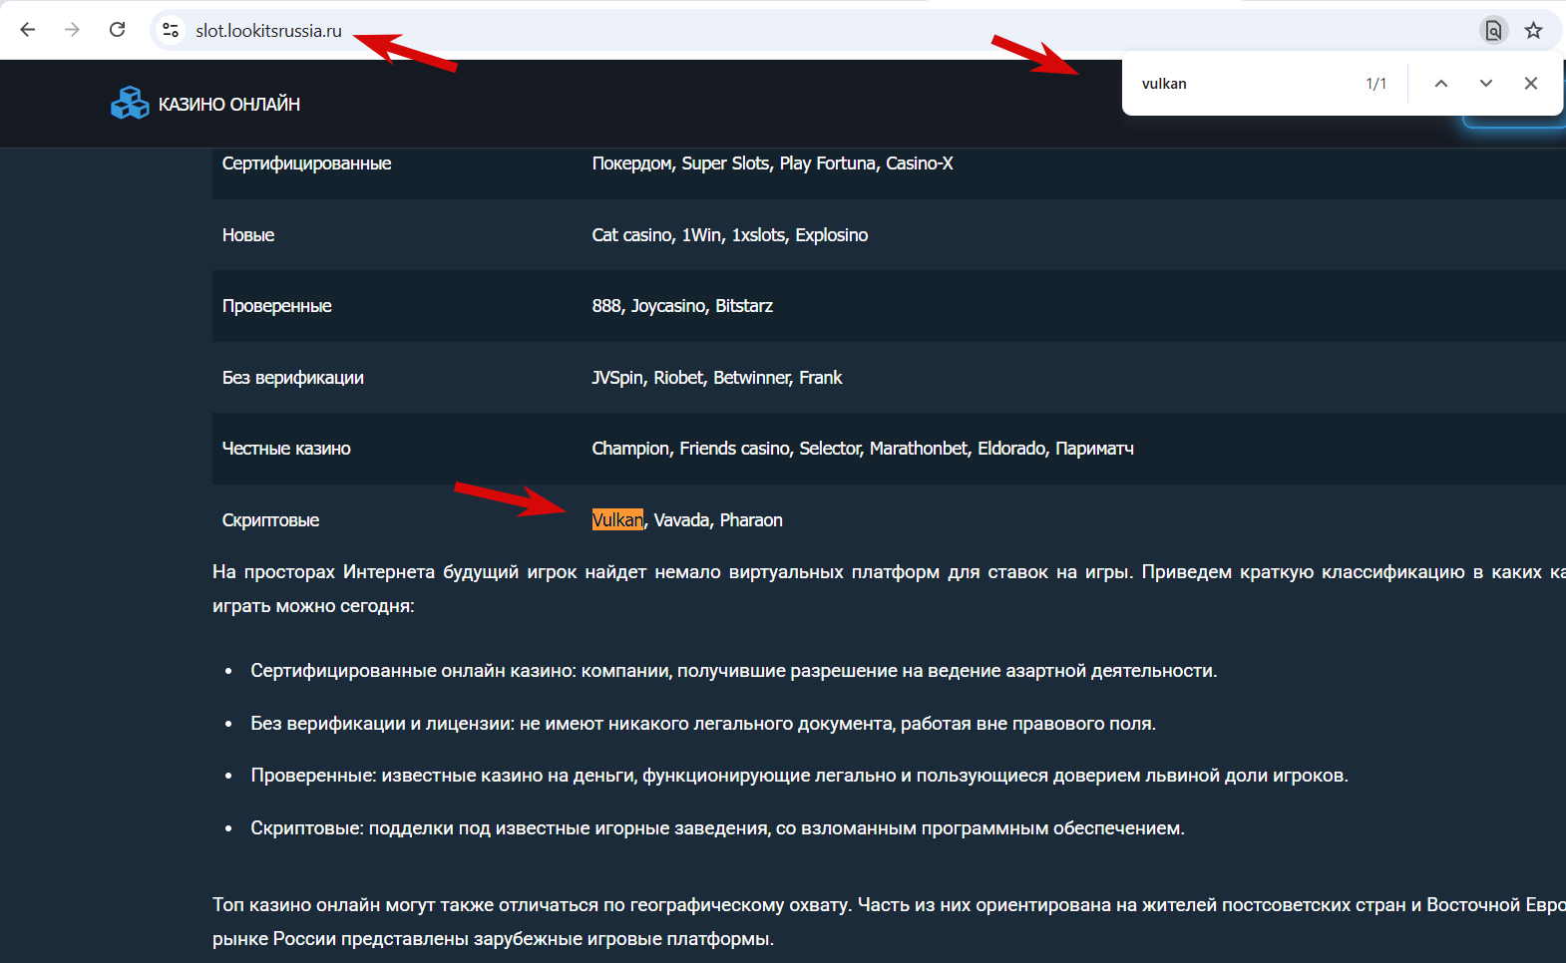Click the highlighted word Vulkan

(x=617, y=520)
